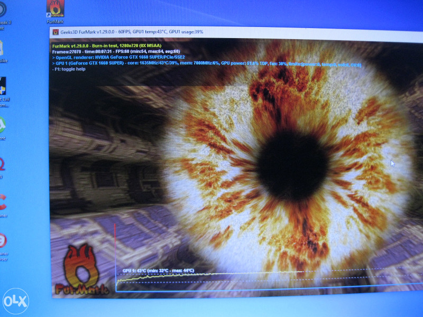
Task: Click the 'Burn-in test, 1280x720 (0X MSAA)' overlay line
Action: tap(107, 46)
